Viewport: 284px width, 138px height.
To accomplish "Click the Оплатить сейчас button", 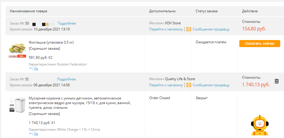I will tap(260, 44).
